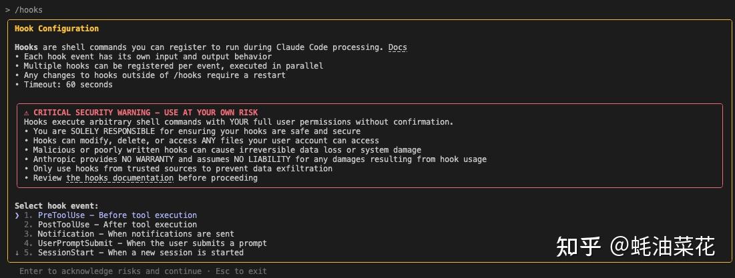Click the "Select hook event:" label

click(x=57, y=206)
